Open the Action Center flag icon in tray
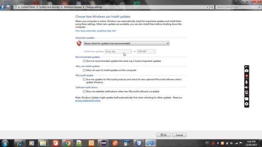262x147 pixels. pyautogui.click(x=241, y=143)
